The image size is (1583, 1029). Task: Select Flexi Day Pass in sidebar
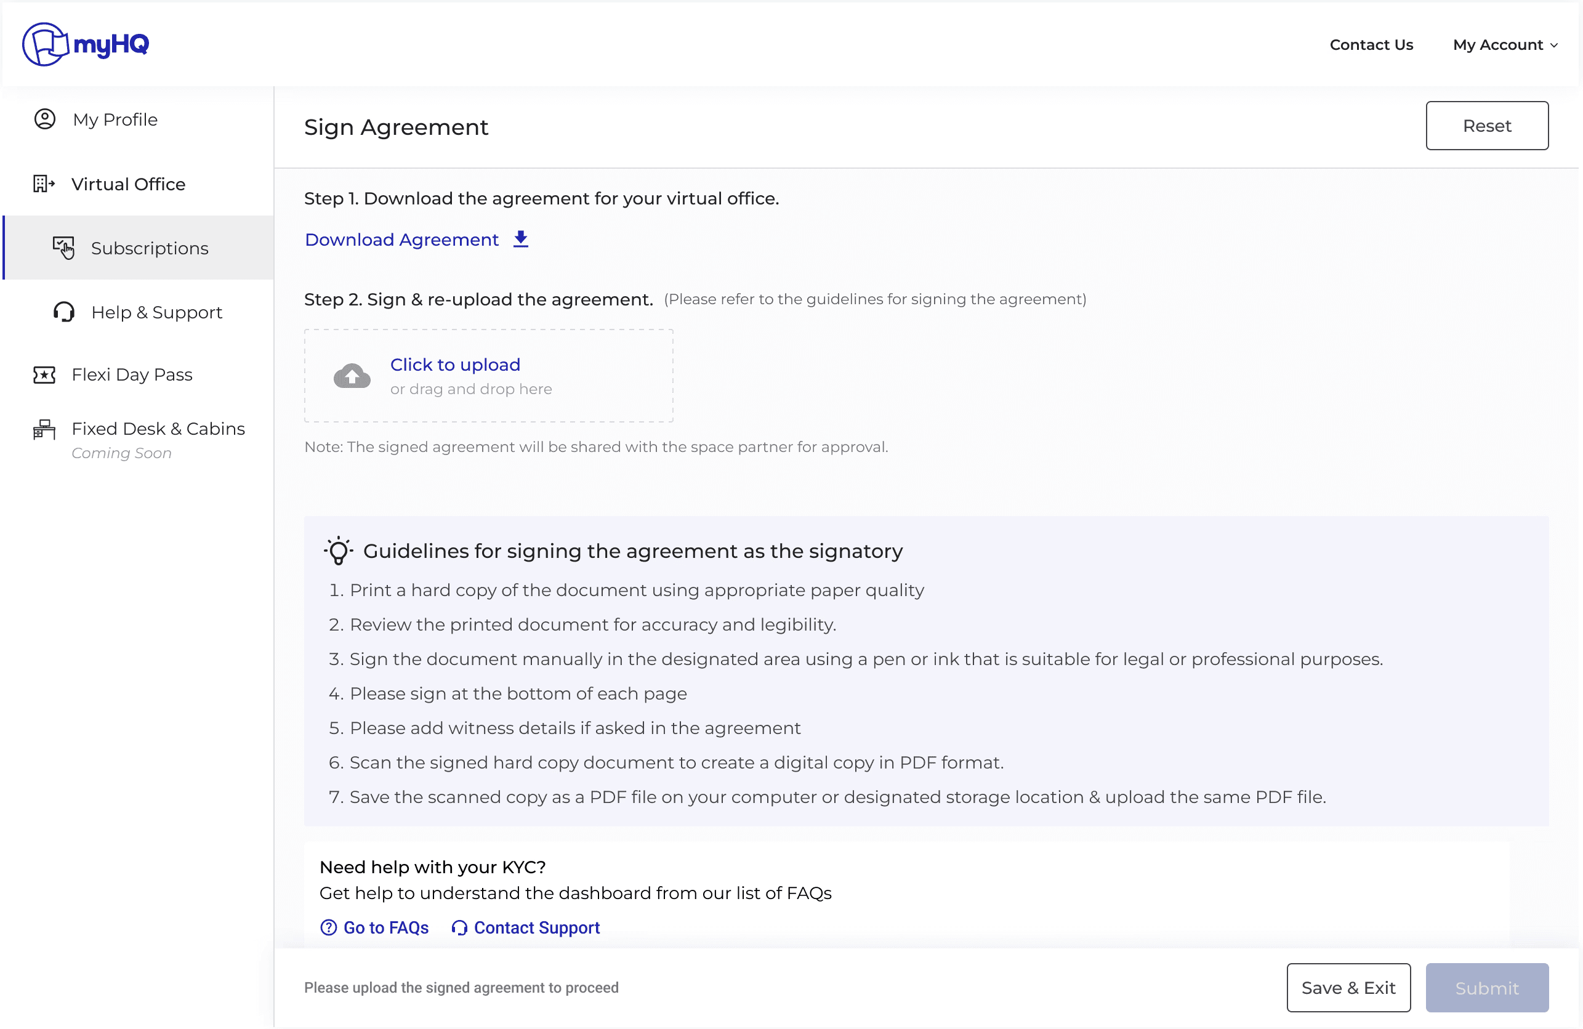(x=132, y=374)
